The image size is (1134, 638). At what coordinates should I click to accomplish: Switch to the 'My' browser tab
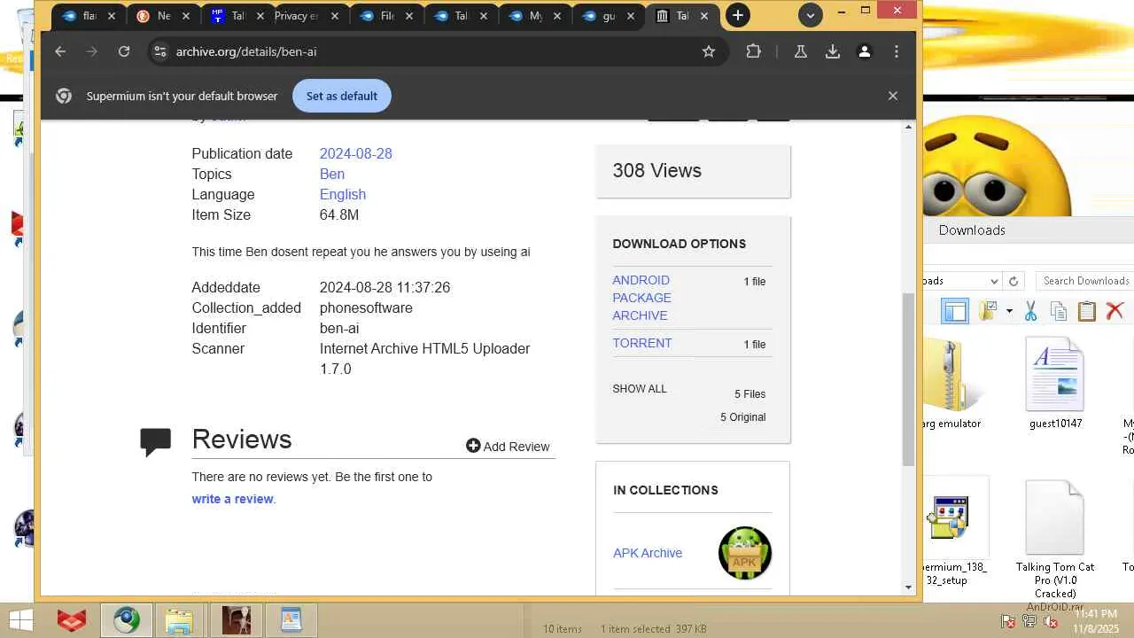pyautogui.click(x=536, y=16)
